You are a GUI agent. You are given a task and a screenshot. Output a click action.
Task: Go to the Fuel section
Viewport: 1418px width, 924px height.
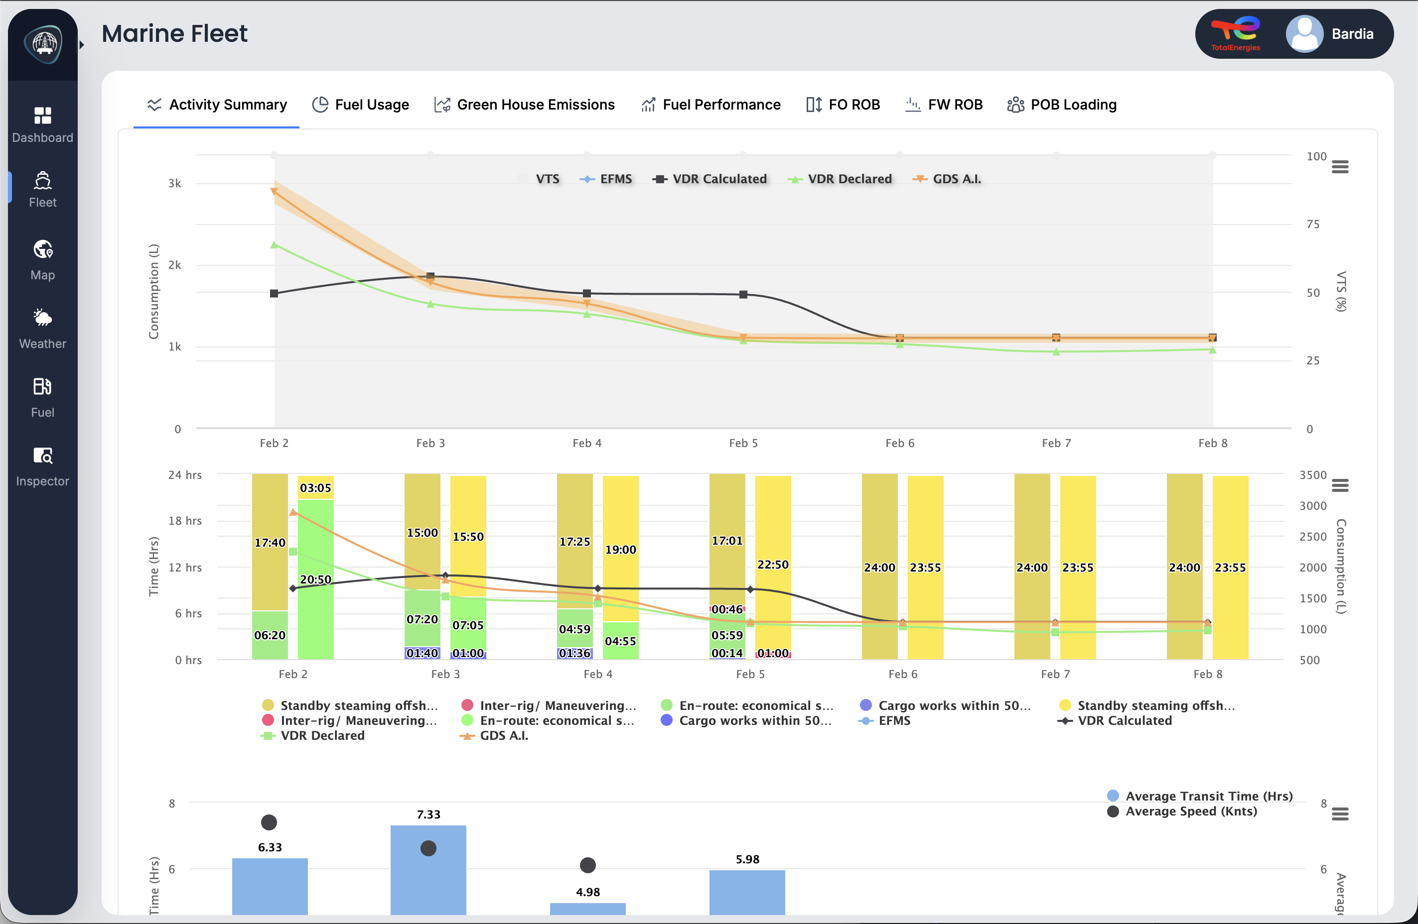click(x=42, y=396)
